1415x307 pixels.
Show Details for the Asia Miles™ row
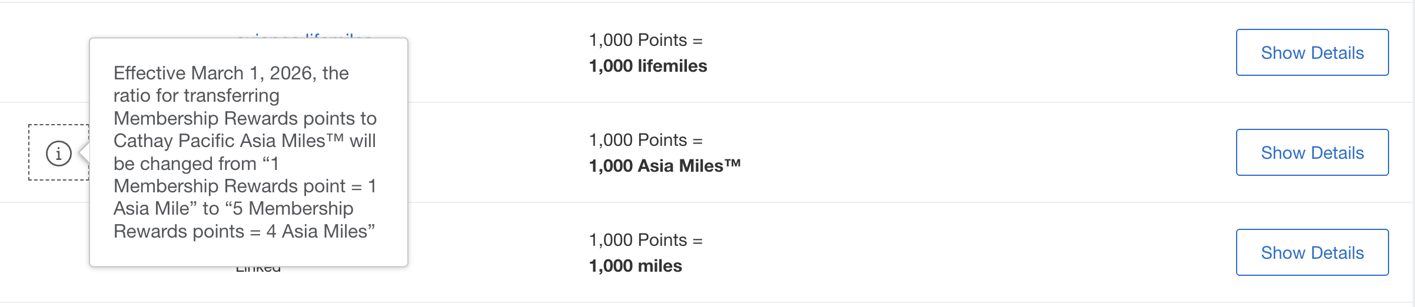(x=1312, y=152)
